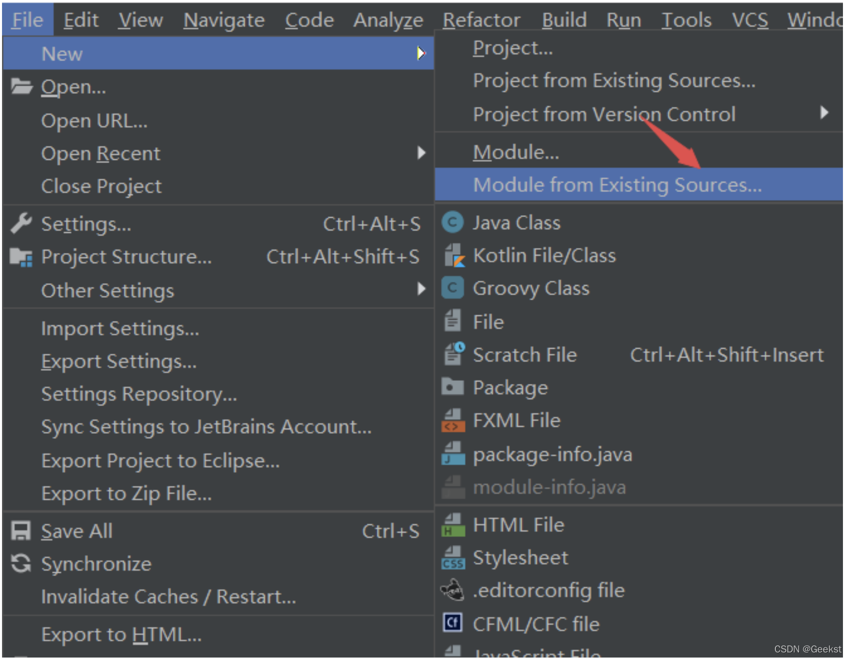850x658 pixels.
Task: Choose Project from Existing Sources
Action: (639, 81)
